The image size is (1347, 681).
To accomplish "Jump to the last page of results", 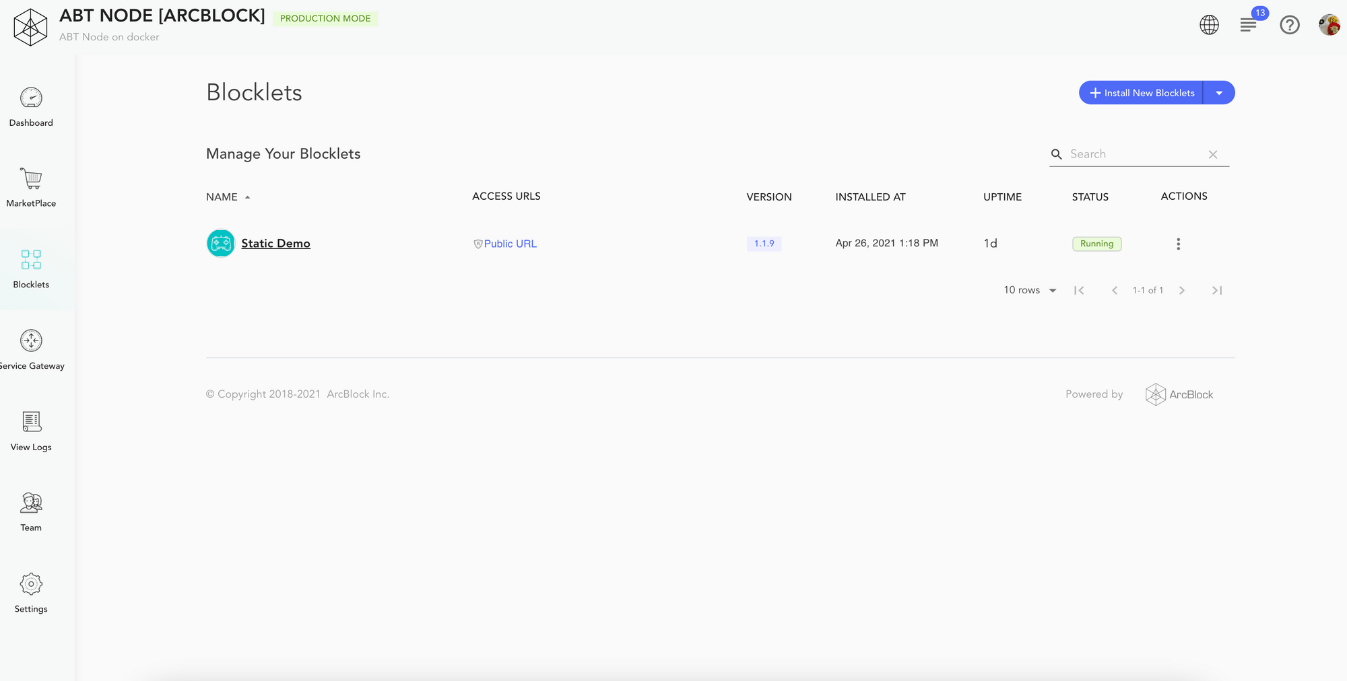I will (x=1217, y=290).
